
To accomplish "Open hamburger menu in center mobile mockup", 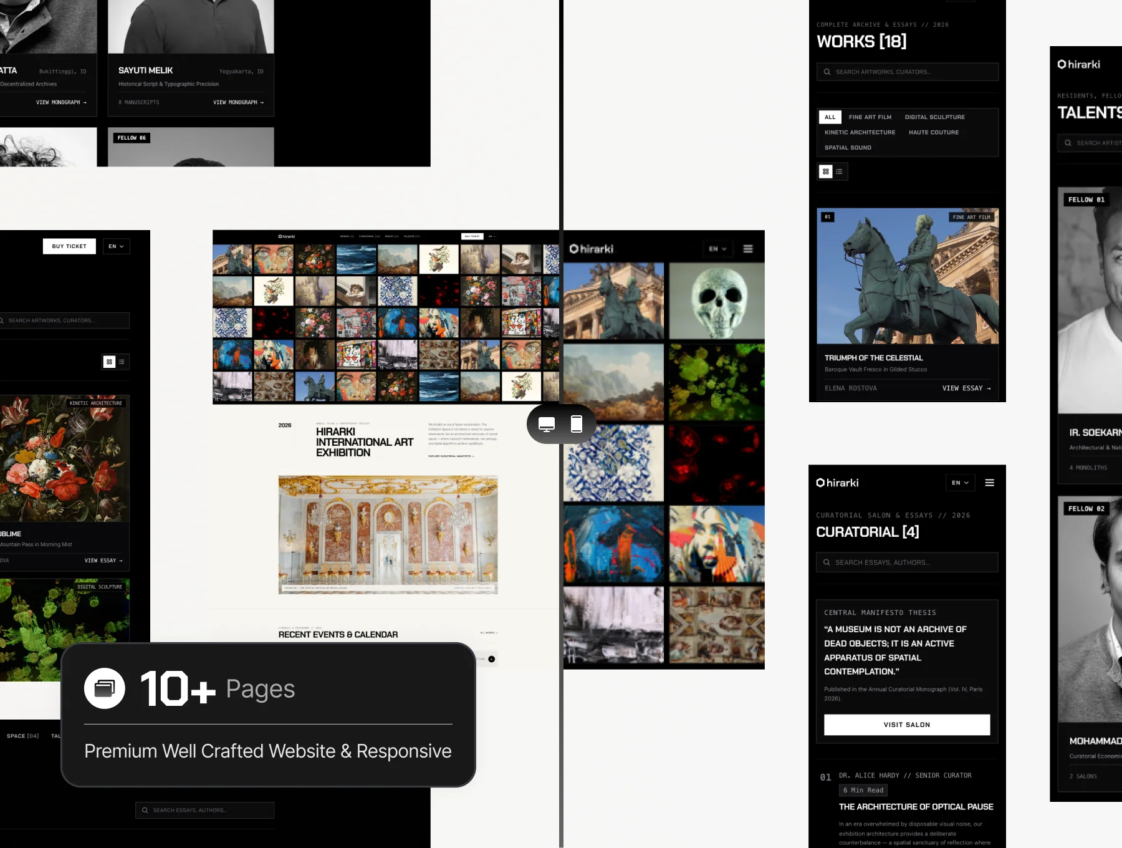I will [x=748, y=249].
